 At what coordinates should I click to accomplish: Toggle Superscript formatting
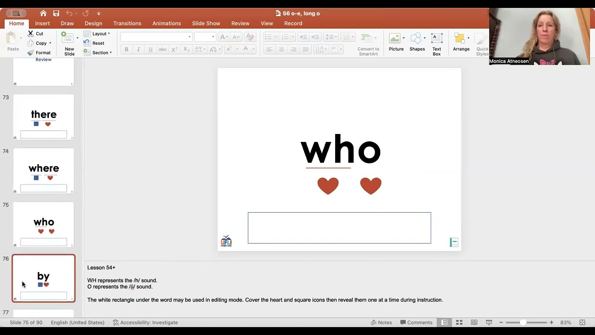click(174, 49)
